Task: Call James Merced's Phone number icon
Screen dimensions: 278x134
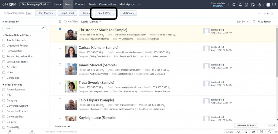Action: click(x=103, y=70)
